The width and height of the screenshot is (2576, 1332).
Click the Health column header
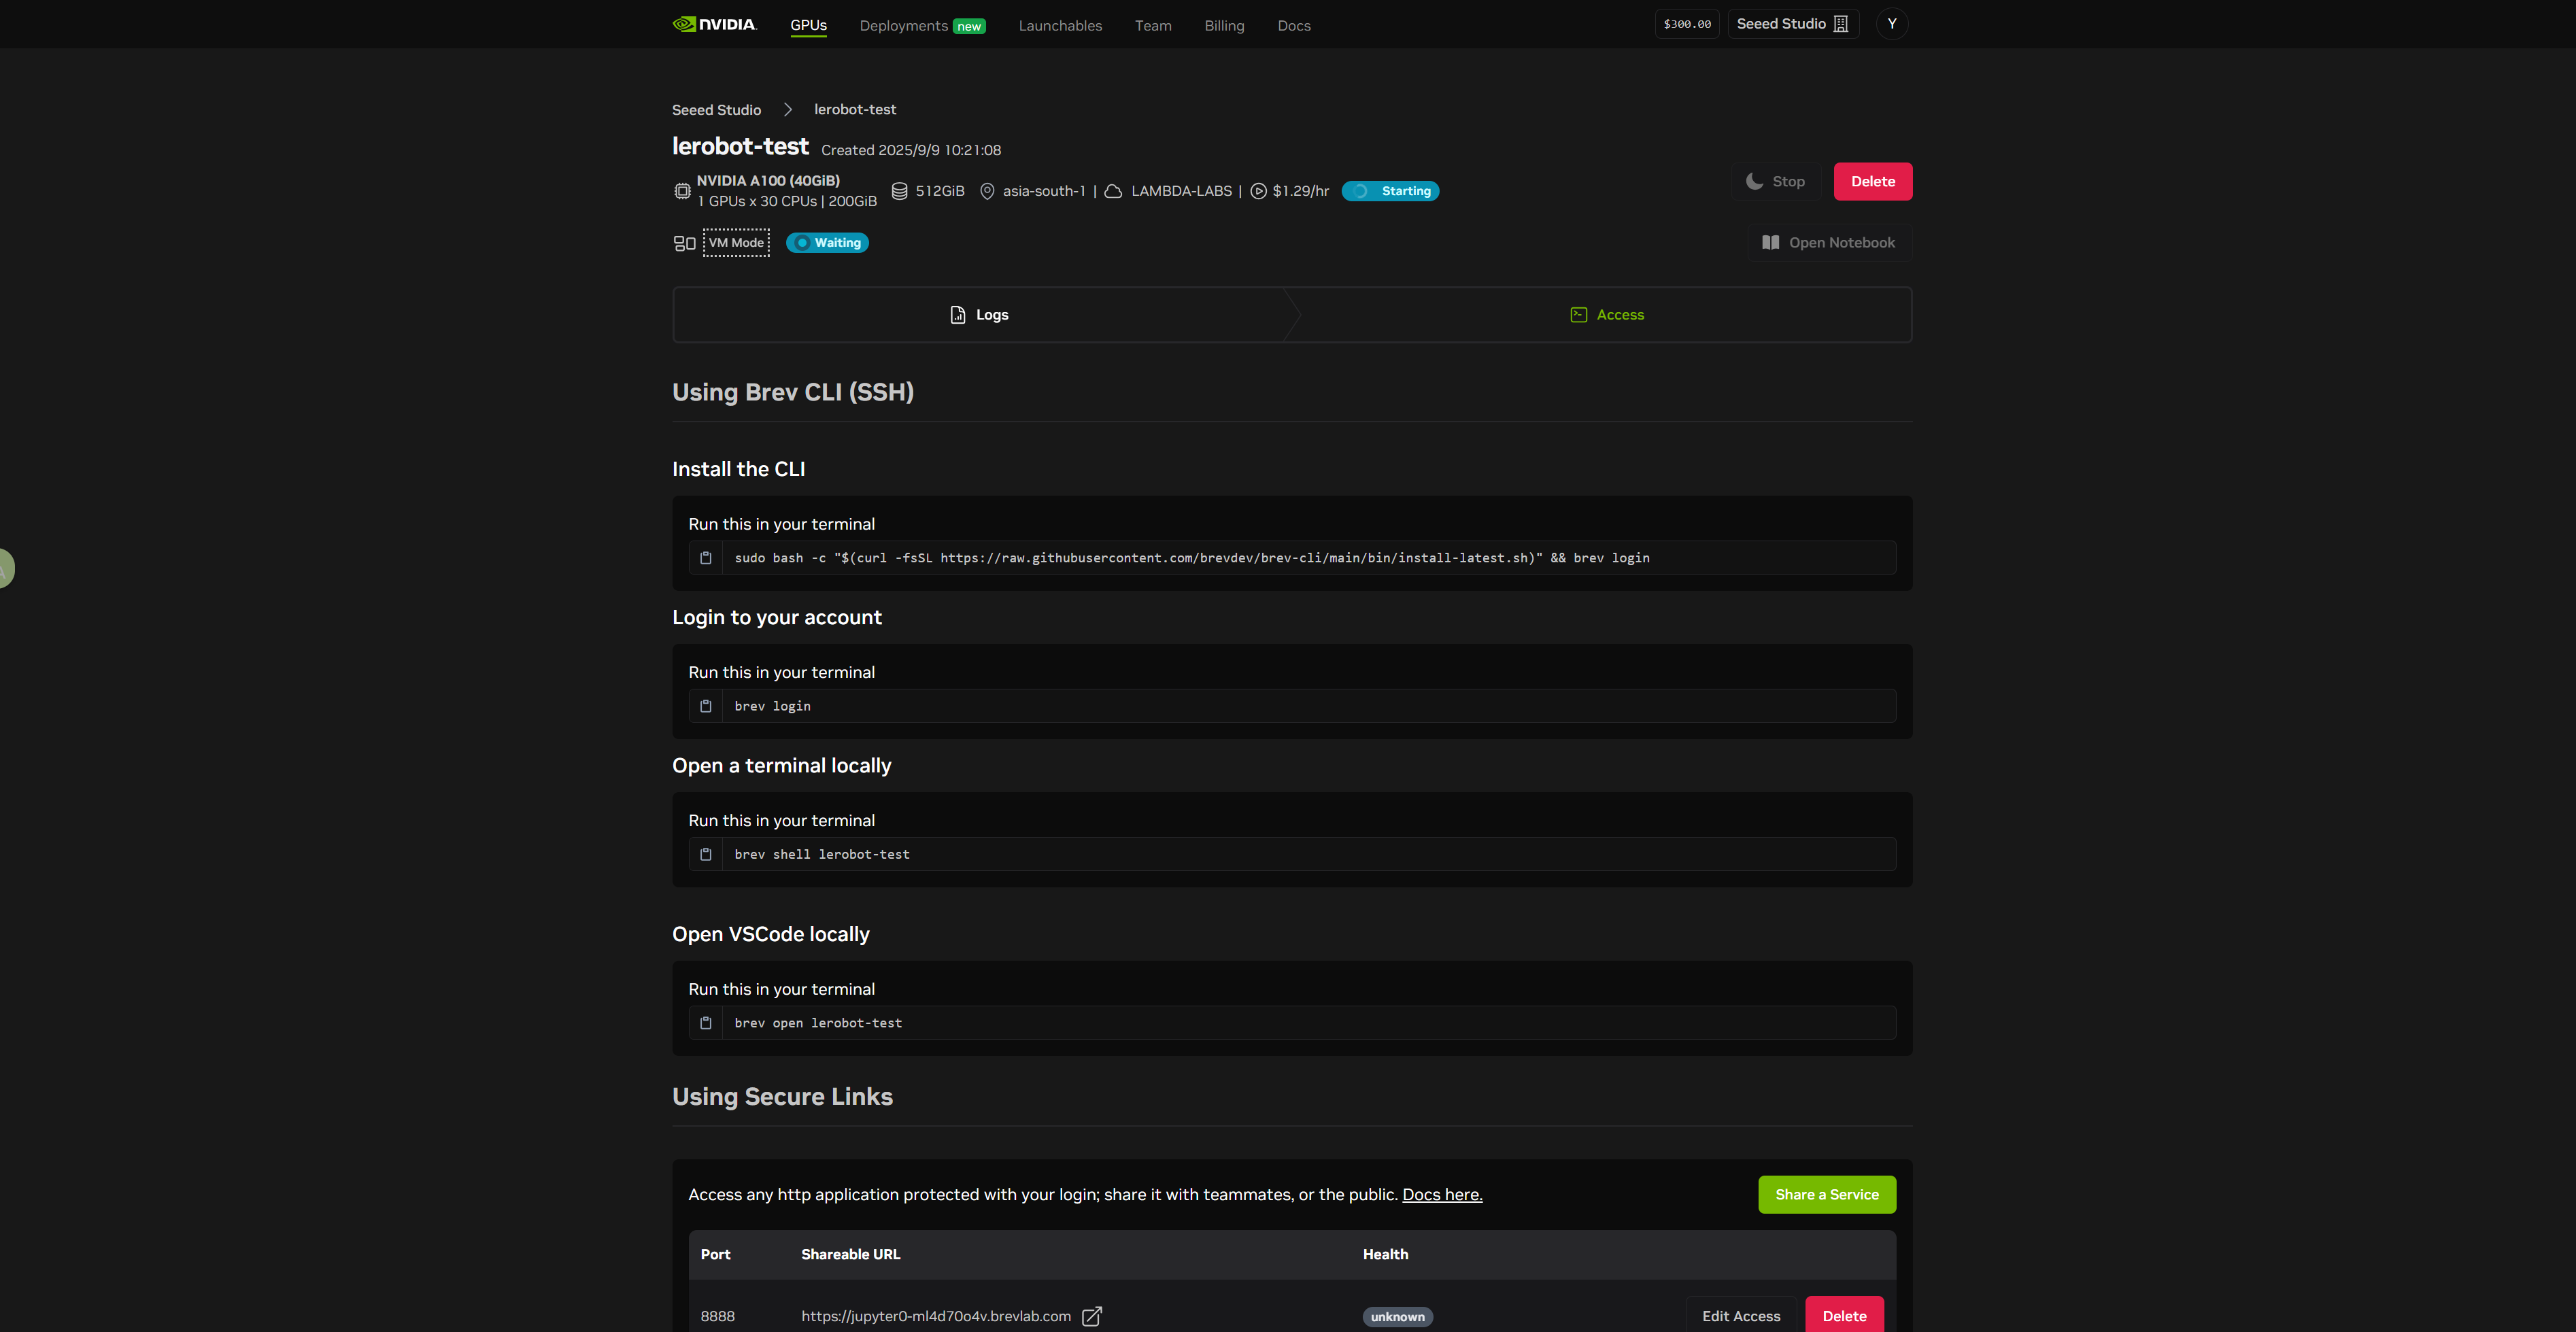tap(1385, 1255)
